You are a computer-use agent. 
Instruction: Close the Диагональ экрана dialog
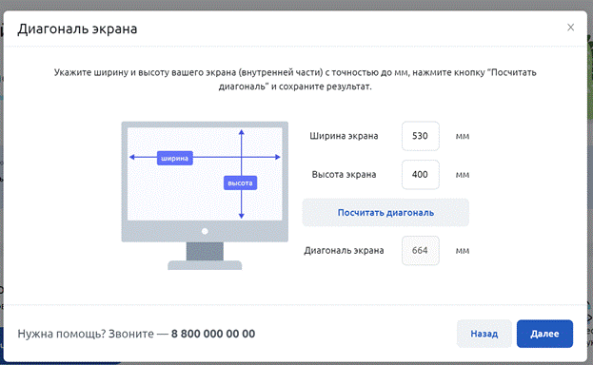[571, 28]
